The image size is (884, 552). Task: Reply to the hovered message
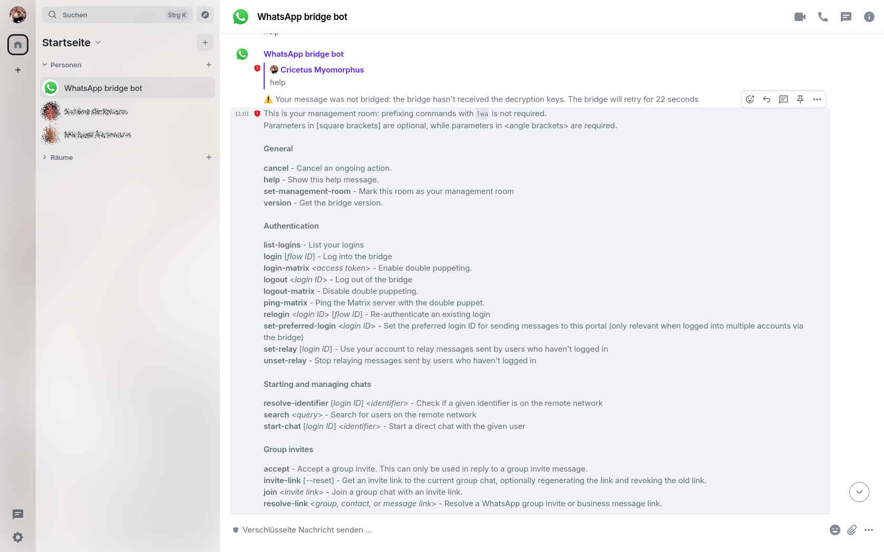[767, 99]
